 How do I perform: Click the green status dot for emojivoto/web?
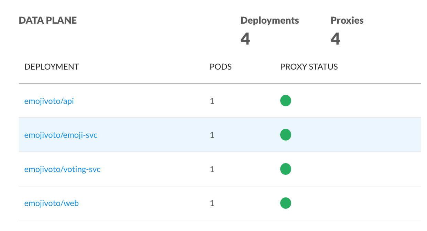[x=285, y=203]
